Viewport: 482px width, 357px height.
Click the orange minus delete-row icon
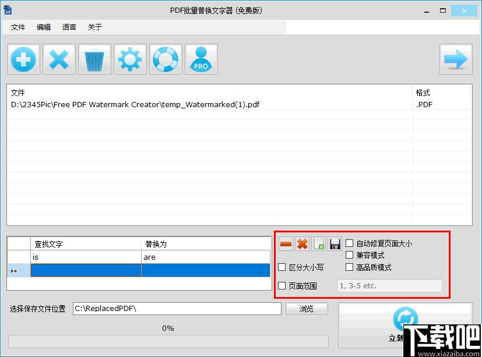286,244
